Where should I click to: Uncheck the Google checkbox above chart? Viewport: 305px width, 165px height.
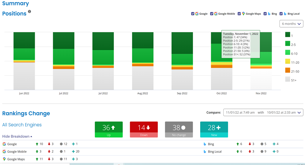193,14
